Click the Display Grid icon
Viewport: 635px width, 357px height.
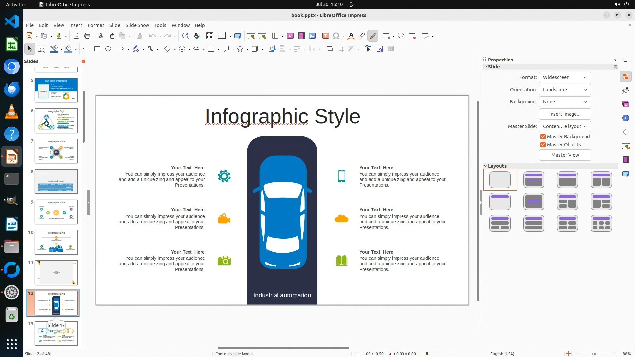[x=209, y=36]
